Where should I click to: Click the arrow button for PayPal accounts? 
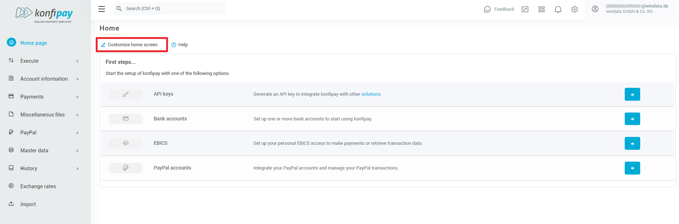[x=632, y=168]
